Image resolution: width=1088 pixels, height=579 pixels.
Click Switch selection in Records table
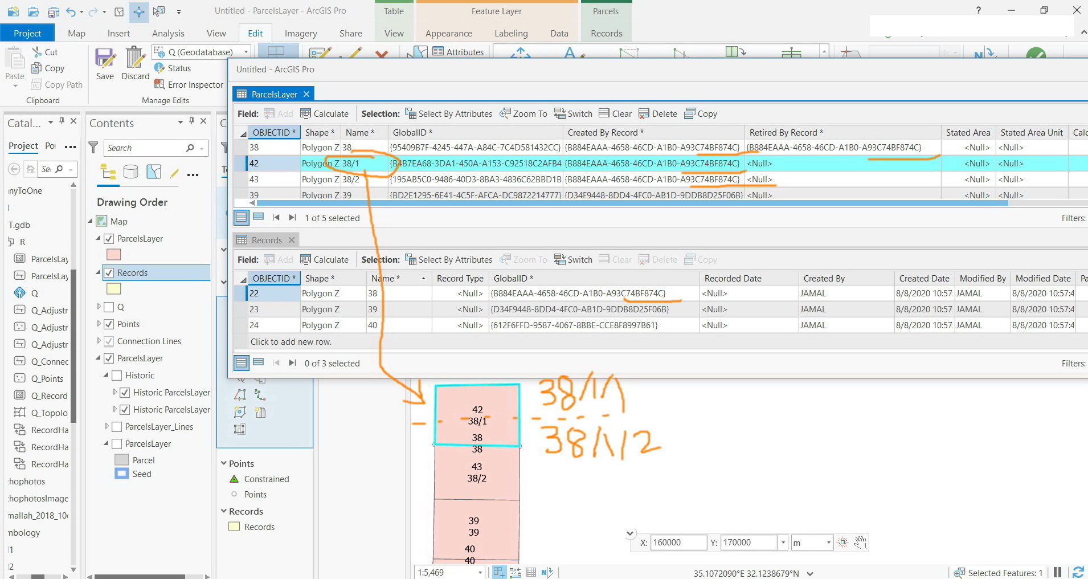click(573, 259)
